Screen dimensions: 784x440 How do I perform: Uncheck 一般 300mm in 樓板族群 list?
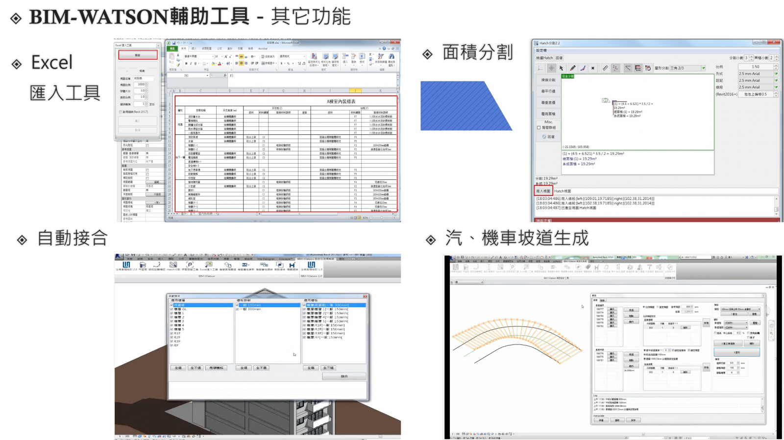pos(237,309)
